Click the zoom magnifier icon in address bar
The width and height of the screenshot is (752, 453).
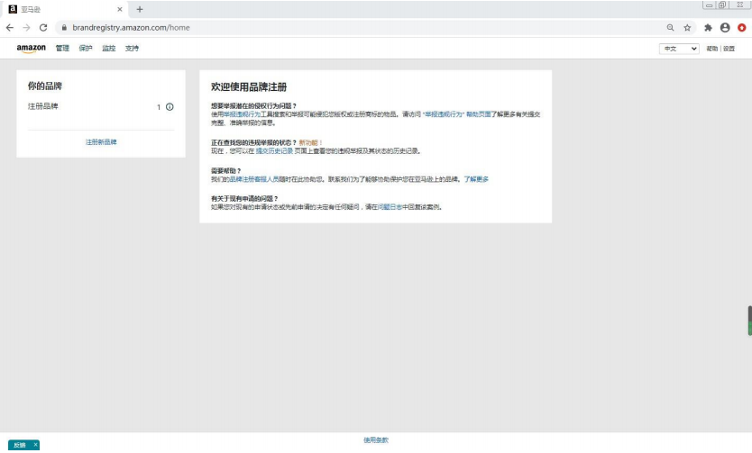671,28
